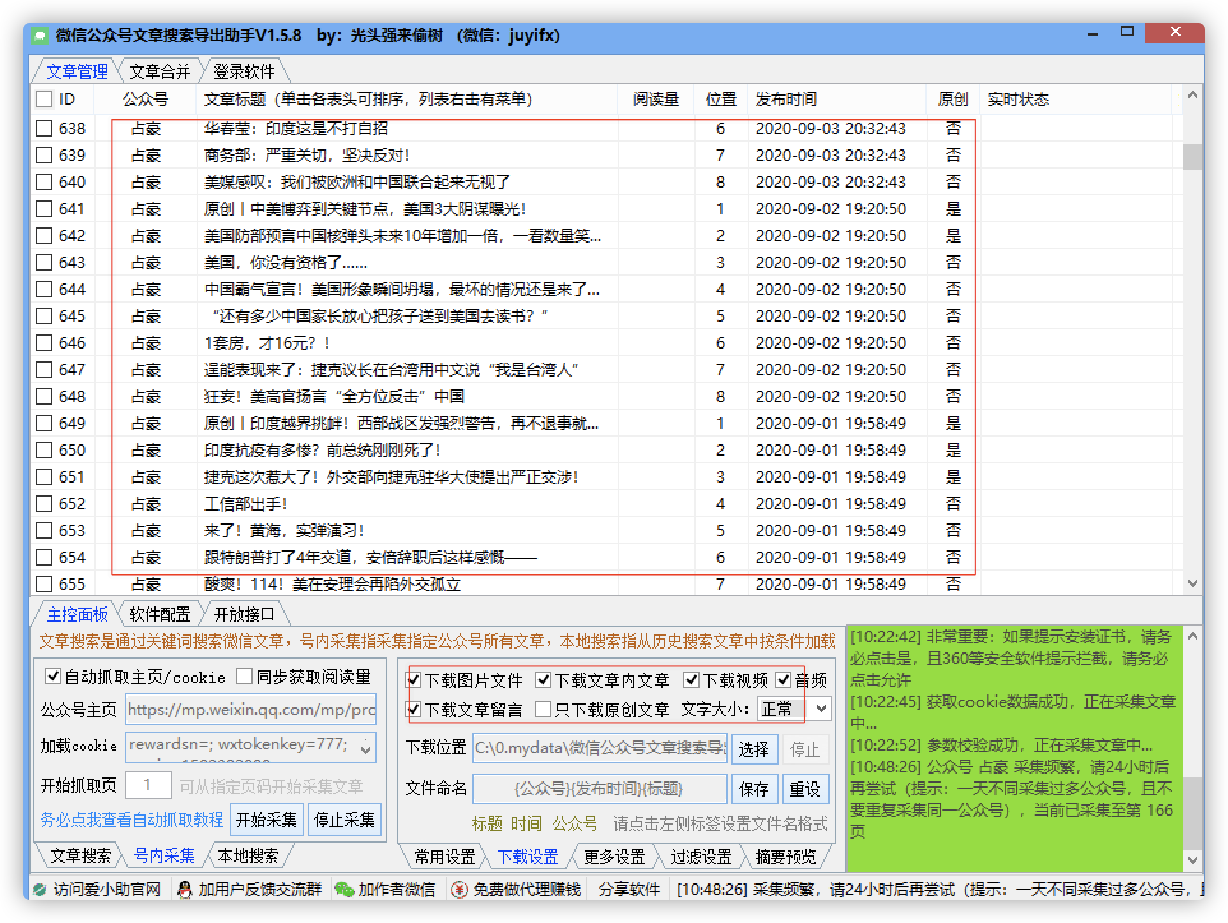Toggle 下载文章内文章 checkbox
Screen dimensions: 1228x923
tap(543, 680)
